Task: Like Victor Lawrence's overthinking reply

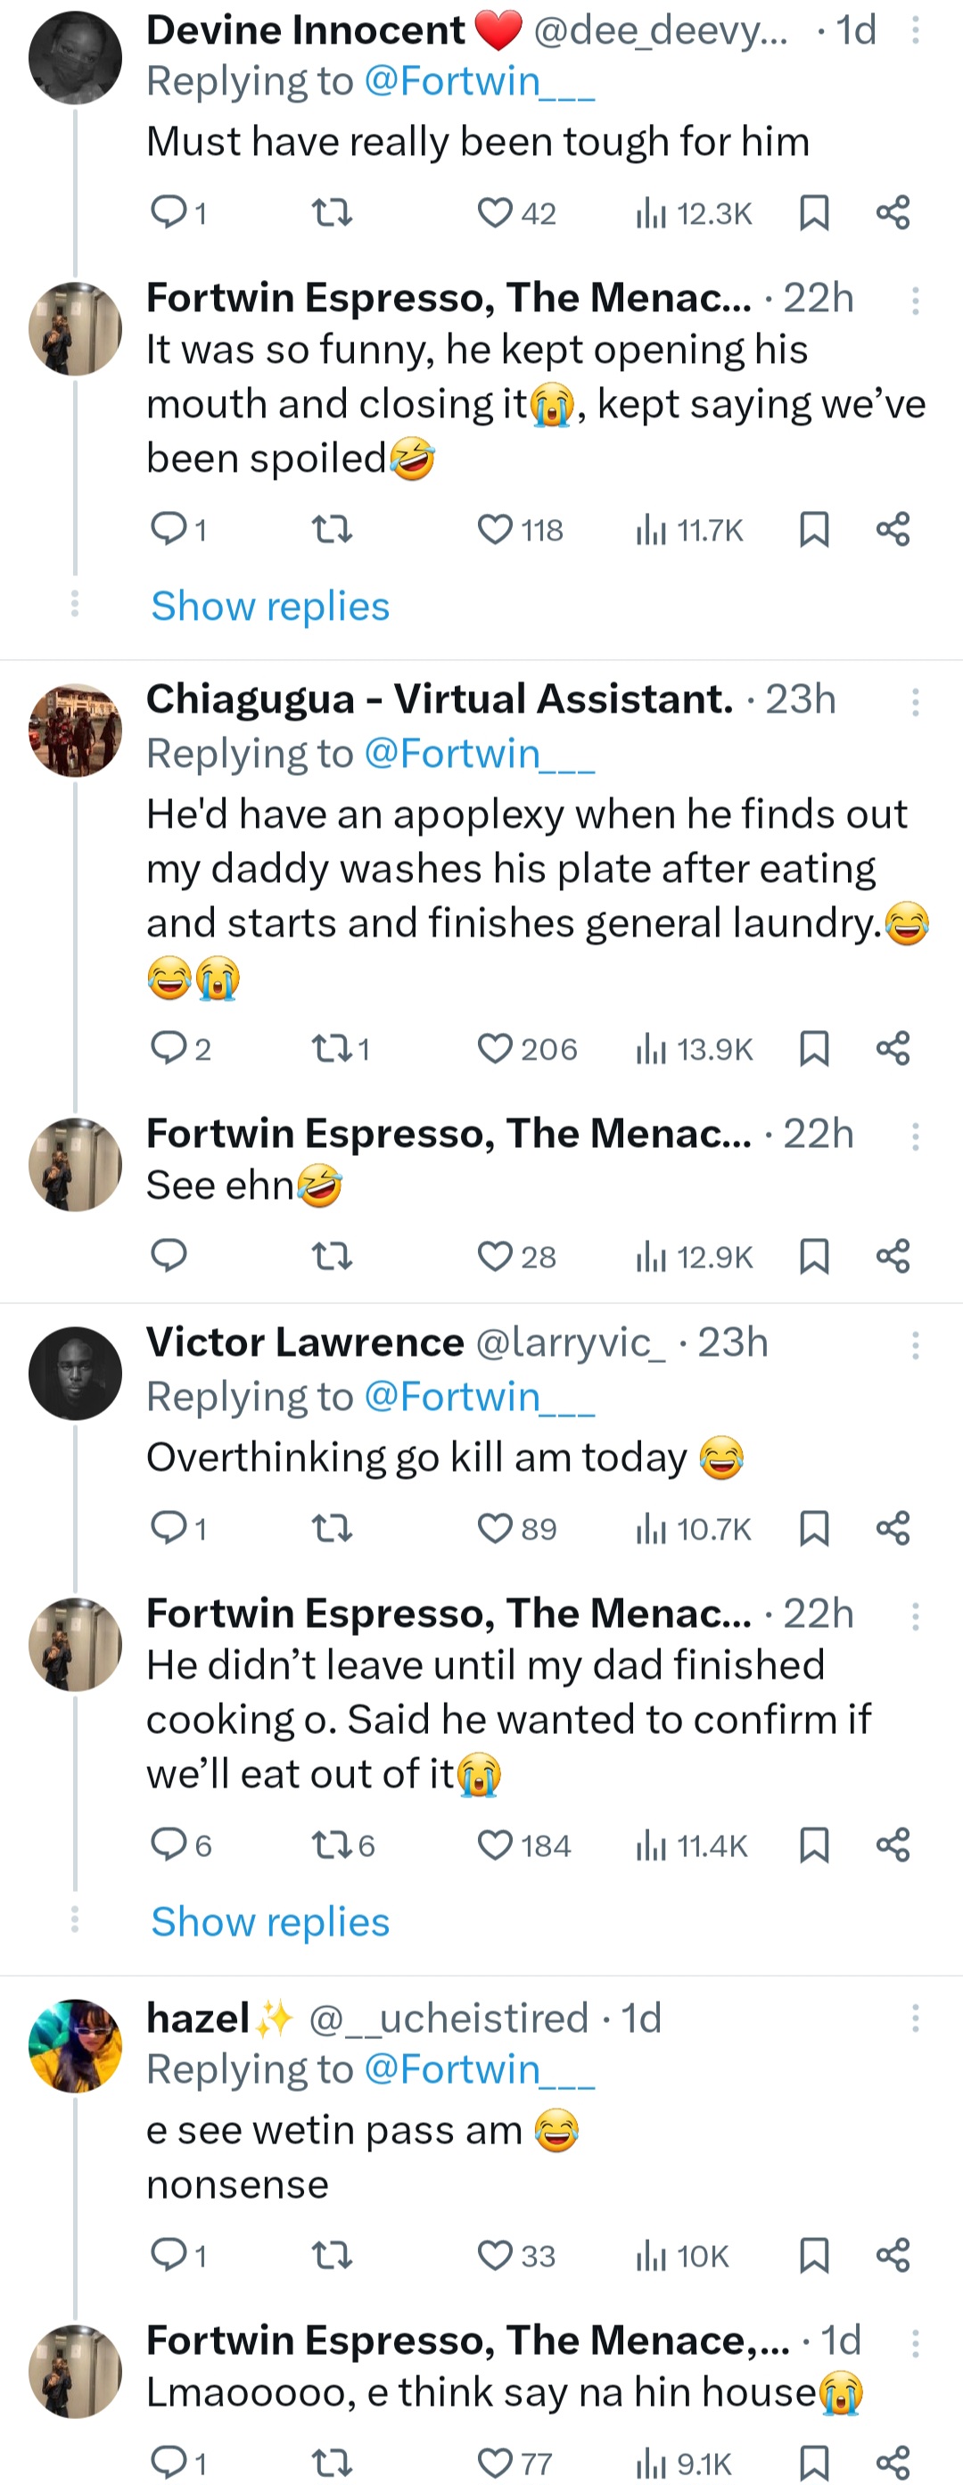Action: tap(496, 1528)
